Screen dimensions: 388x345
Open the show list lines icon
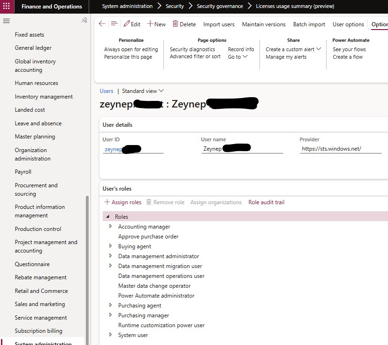114,24
